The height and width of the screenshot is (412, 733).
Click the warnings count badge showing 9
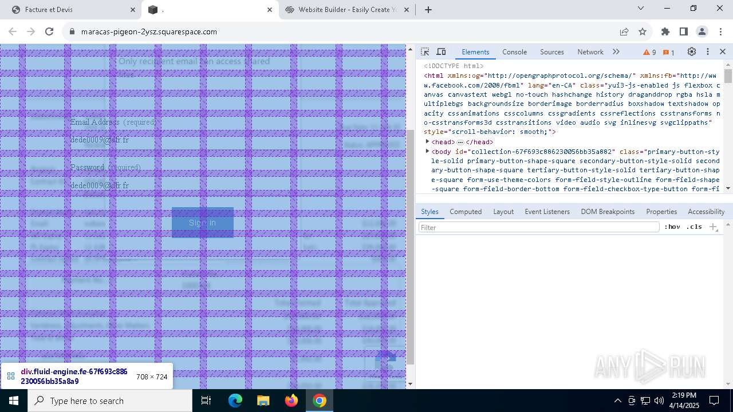[650, 52]
